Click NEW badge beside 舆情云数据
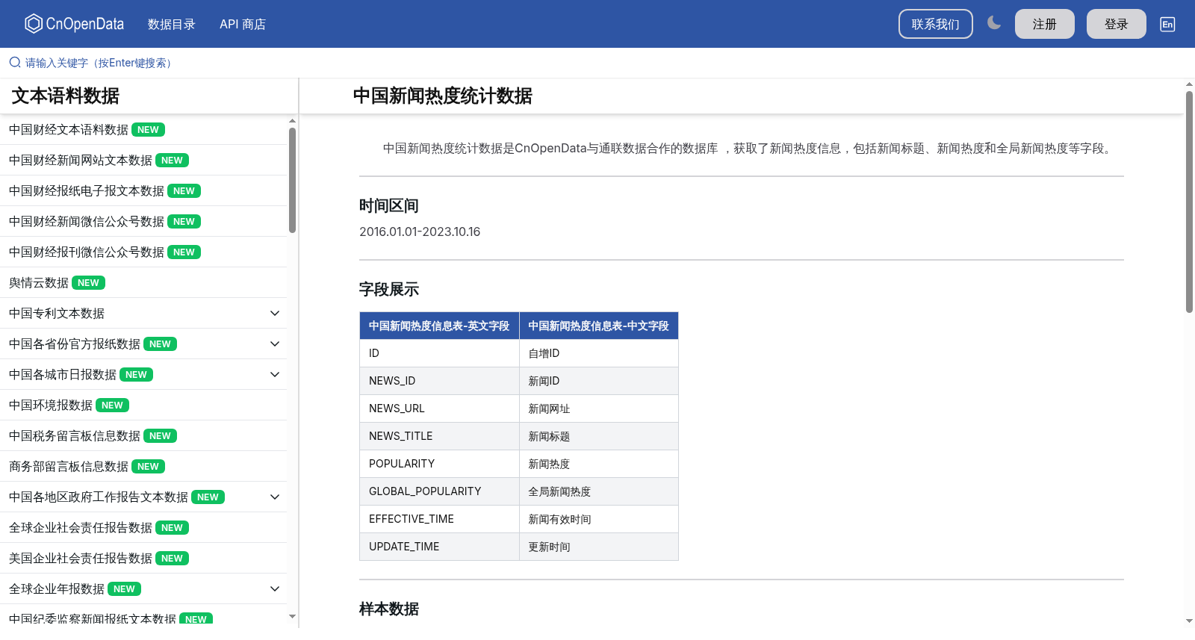The image size is (1195, 640). 88,283
